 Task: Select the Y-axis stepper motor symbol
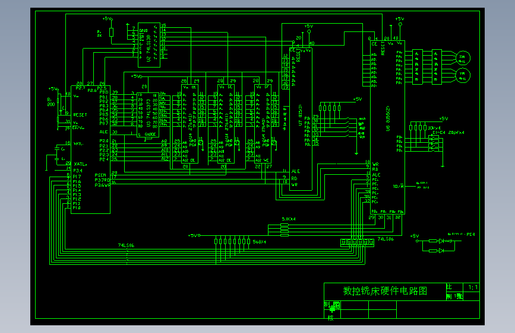click(463, 75)
